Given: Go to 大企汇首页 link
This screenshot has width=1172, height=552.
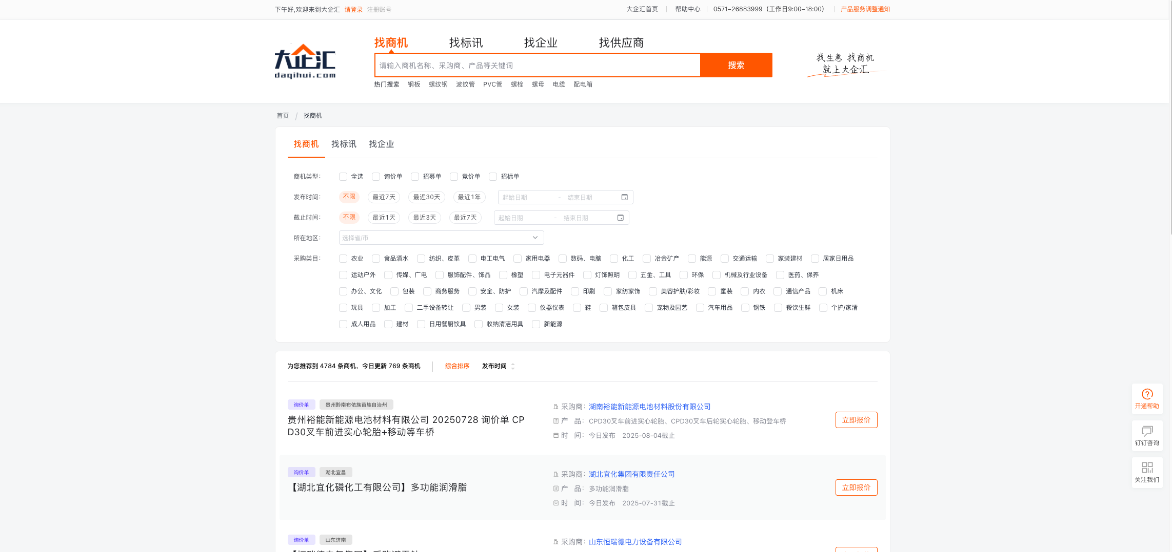Looking at the screenshot, I should point(642,9).
